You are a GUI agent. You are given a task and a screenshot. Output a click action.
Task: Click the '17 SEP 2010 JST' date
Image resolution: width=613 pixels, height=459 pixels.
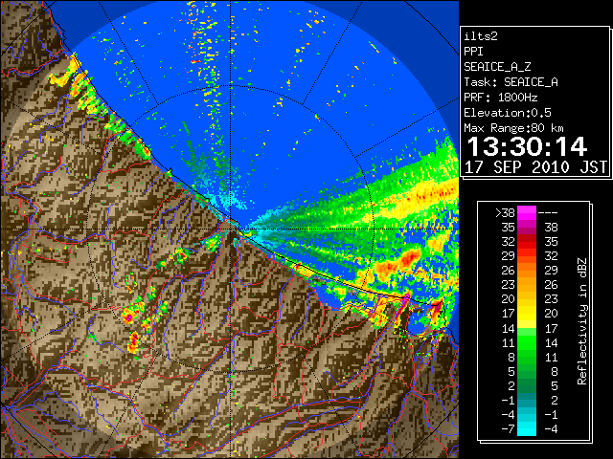click(x=535, y=167)
